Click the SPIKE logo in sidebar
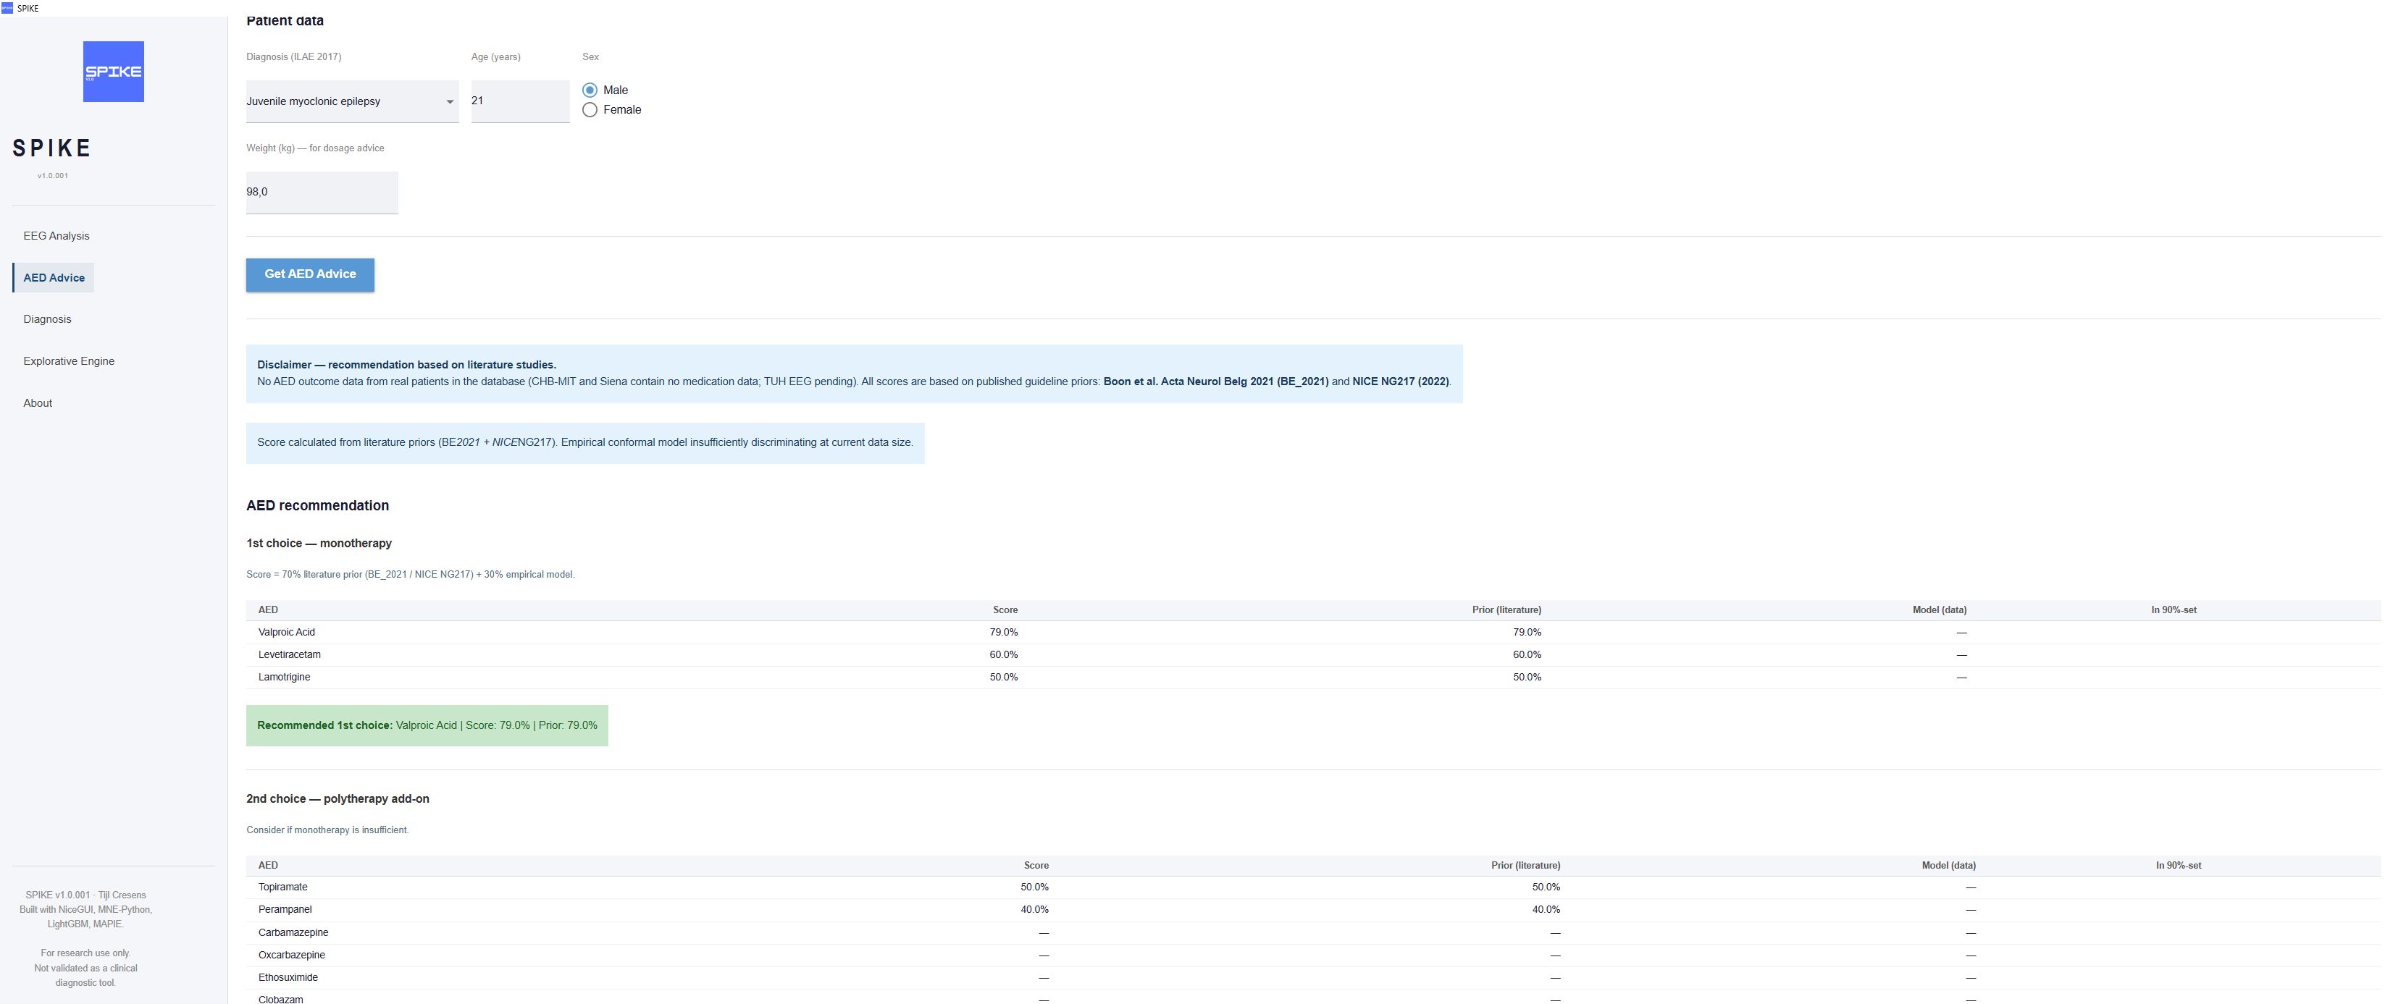This screenshot has width=2385, height=1004. [x=113, y=71]
